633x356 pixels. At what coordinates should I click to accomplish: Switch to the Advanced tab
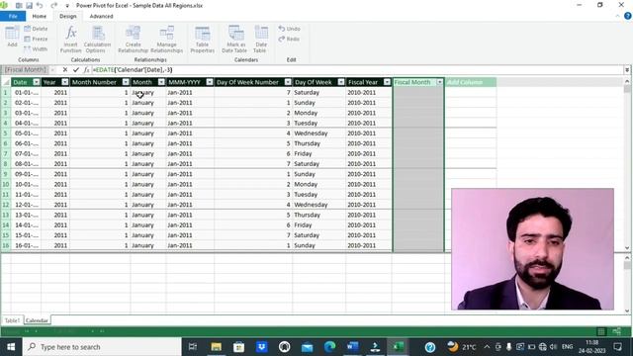click(101, 16)
